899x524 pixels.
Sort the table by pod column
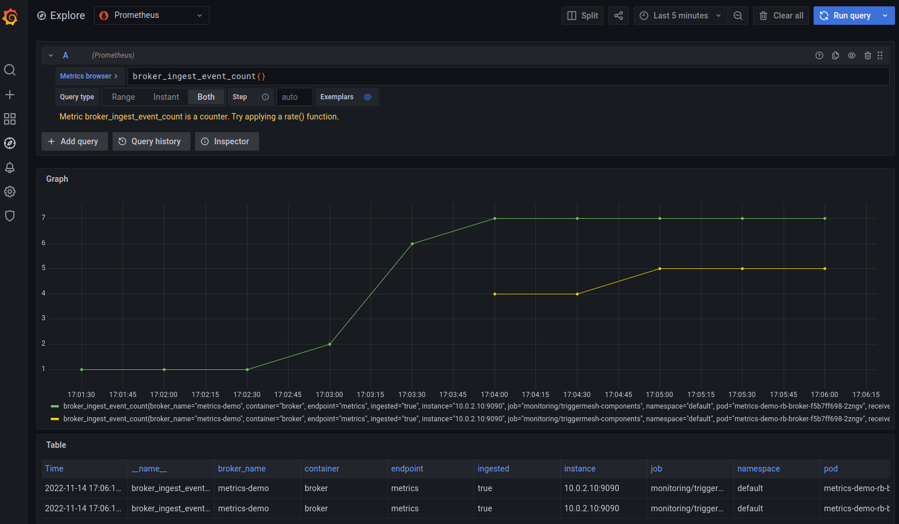[x=831, y=469]
